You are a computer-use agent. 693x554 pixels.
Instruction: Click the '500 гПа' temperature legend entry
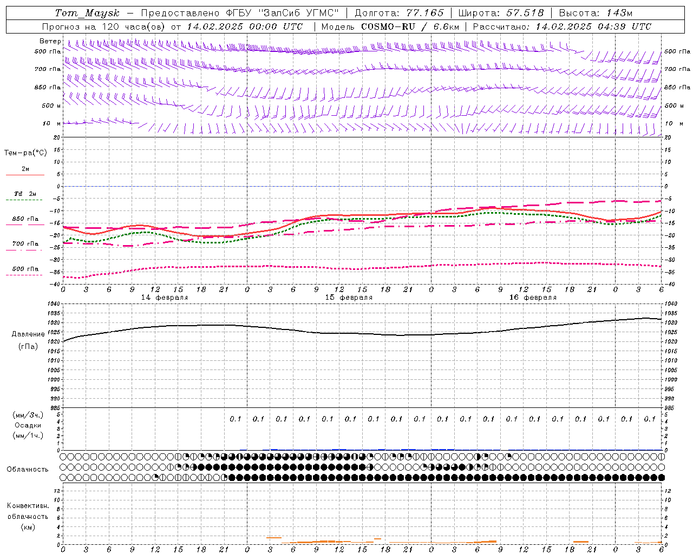25,269
